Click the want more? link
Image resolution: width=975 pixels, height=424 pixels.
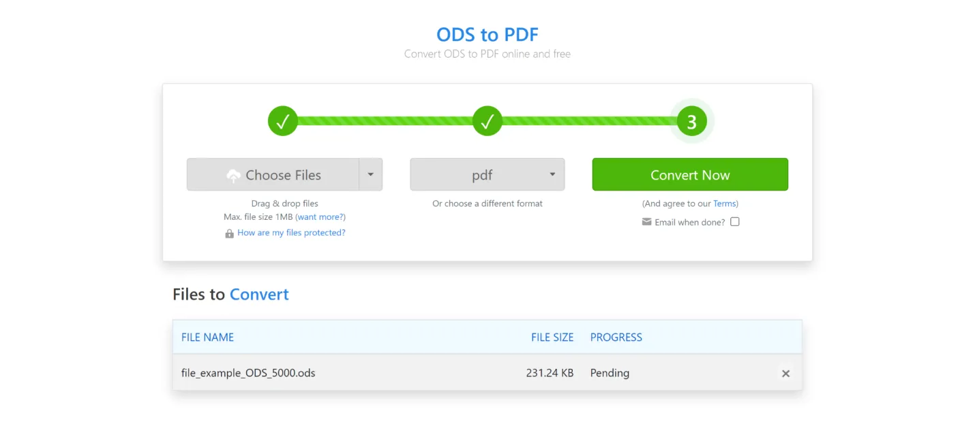point(320,216)
